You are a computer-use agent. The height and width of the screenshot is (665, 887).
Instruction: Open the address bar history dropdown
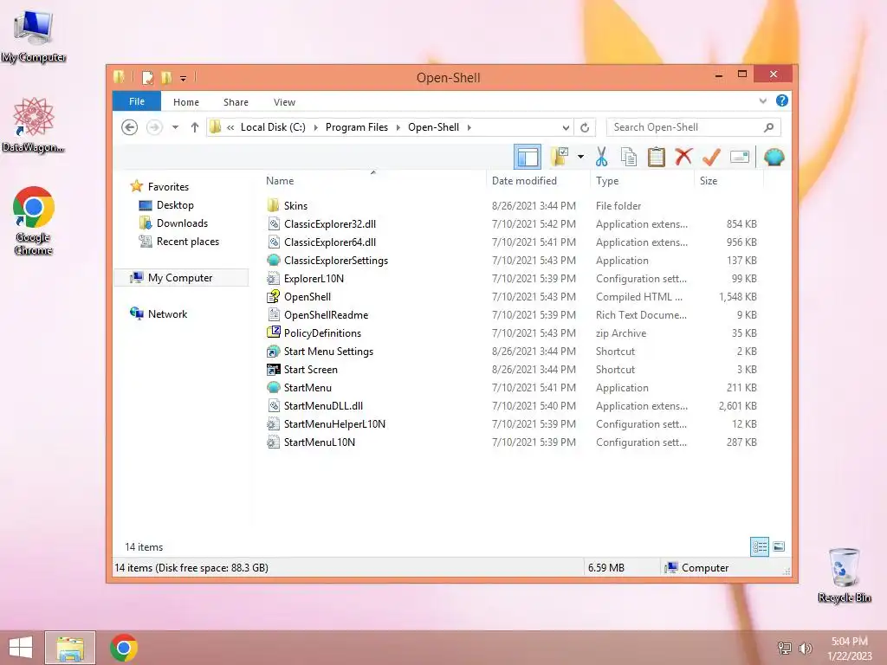tap(565, 128)
